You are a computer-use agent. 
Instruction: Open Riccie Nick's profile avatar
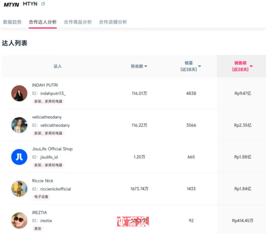(x=19, y=188)
